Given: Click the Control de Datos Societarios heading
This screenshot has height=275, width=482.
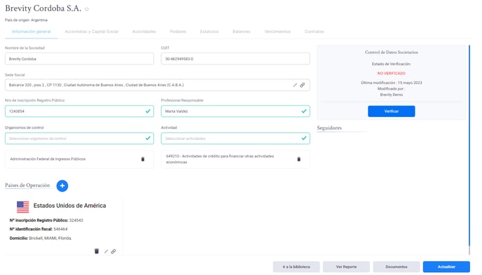Looking at the screenshot, I should [x=392, y=52].
